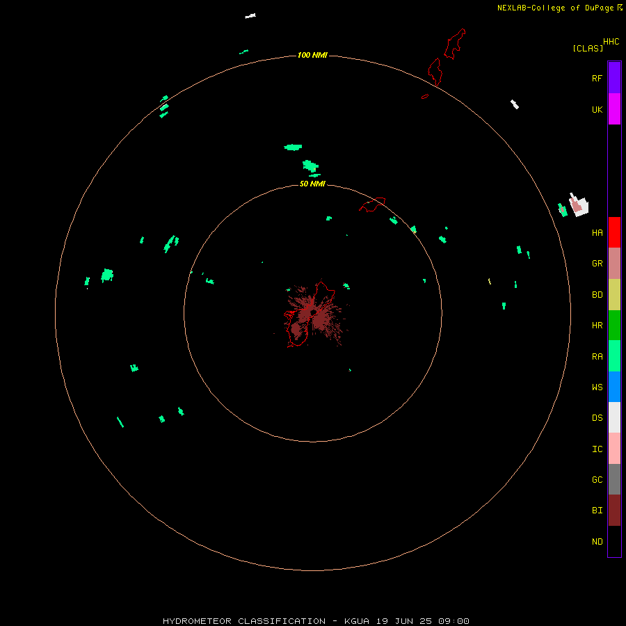Click the GC legend label

597,480
